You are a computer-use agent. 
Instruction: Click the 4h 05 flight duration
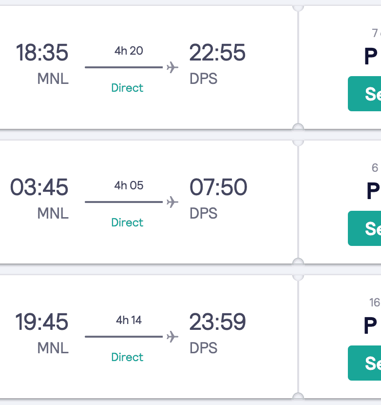tap(129, 185)
